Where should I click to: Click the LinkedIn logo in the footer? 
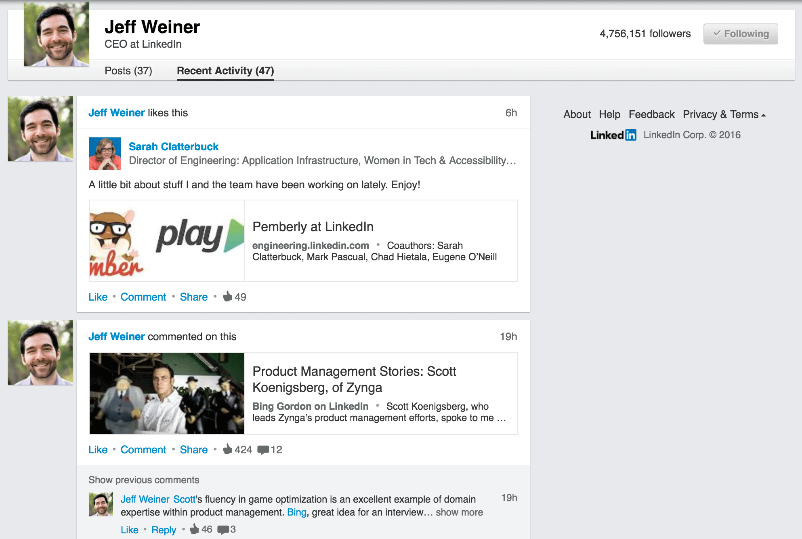(x=613, y=135)
